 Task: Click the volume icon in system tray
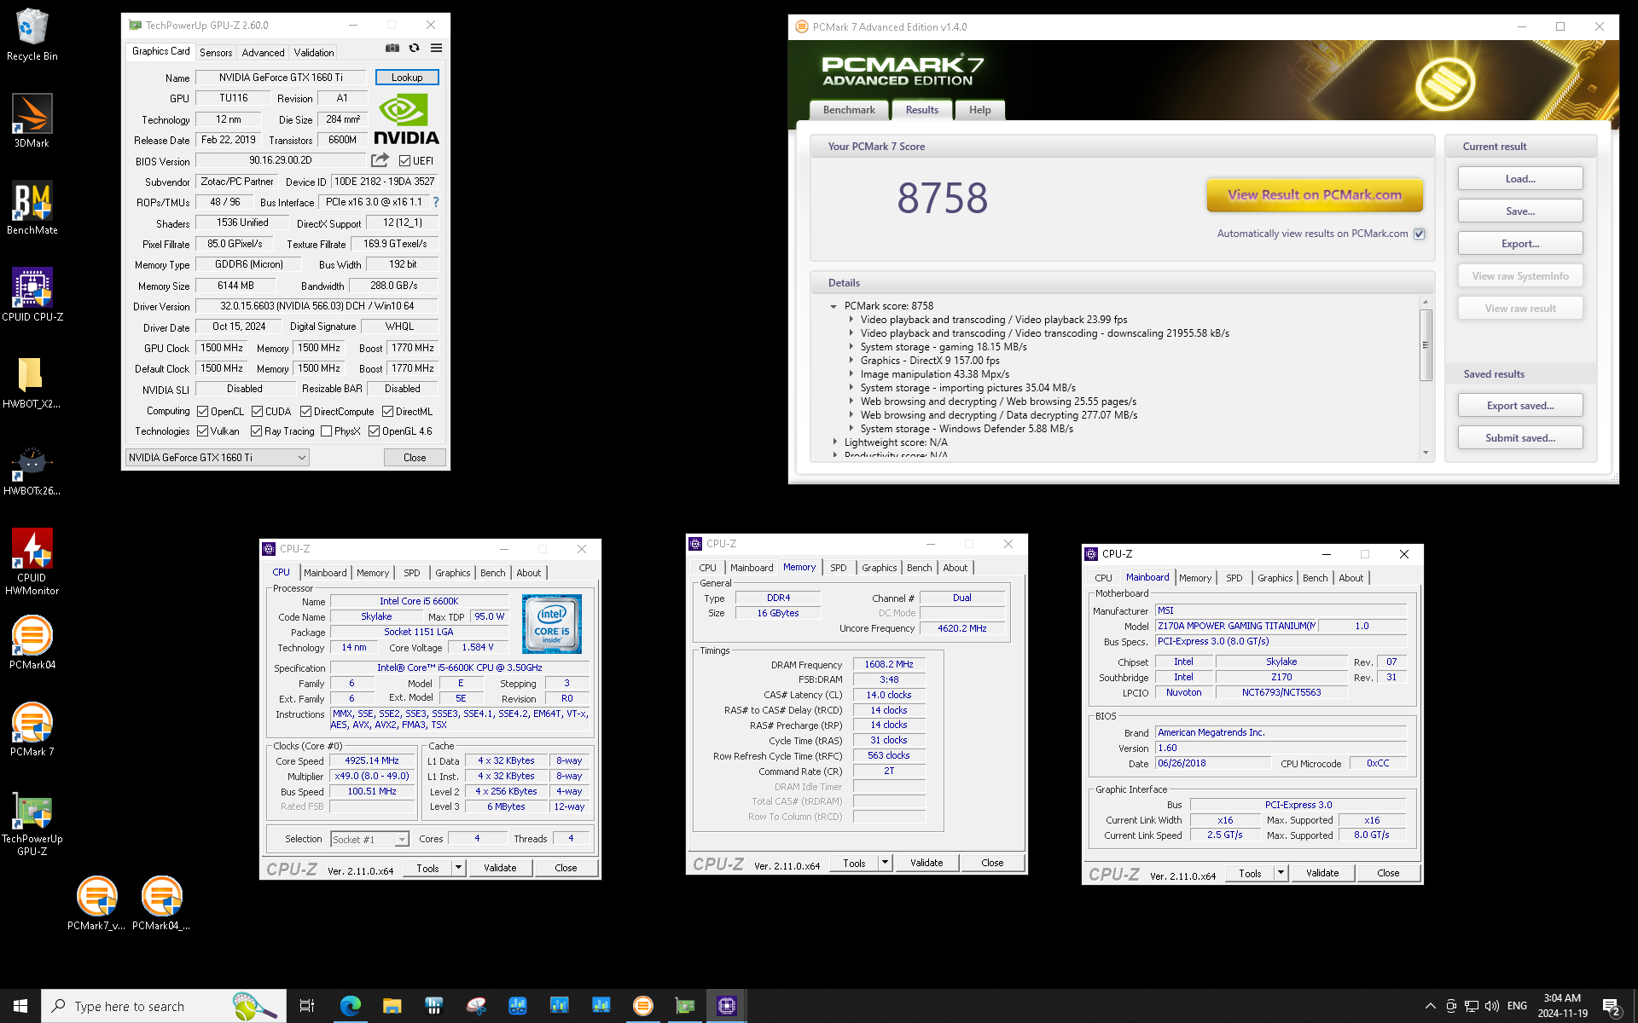(x=1492, y=1006)
